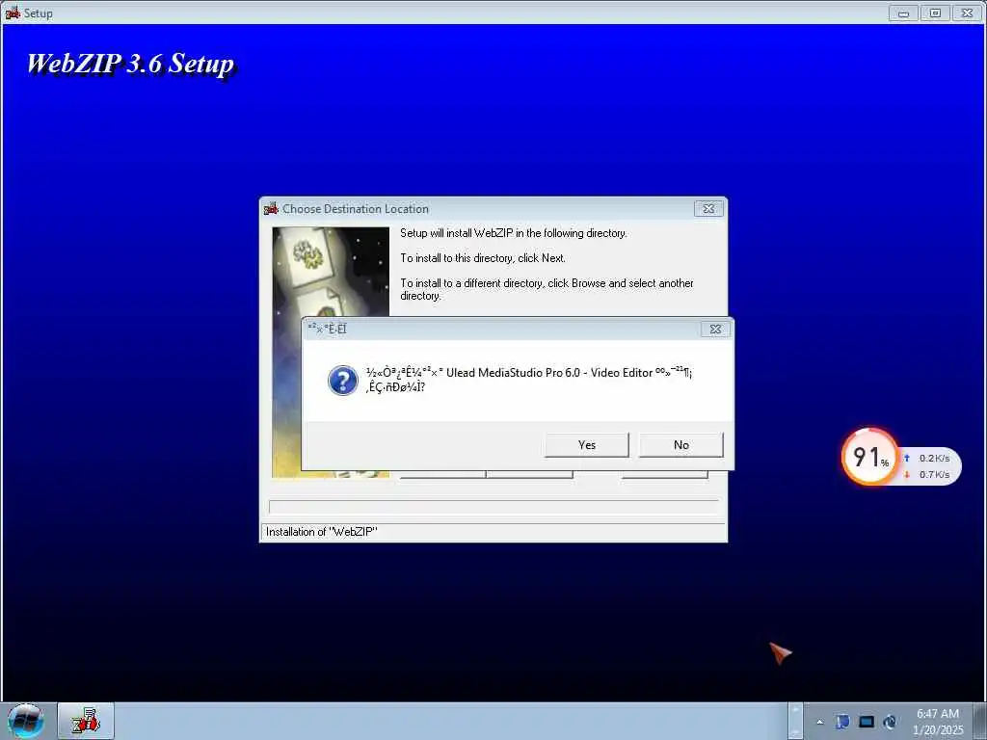Click the 'Installation of "WebZIP"' status text
Image resolution: width=987 pixels, height=740 pixels.
click(321, 532)
